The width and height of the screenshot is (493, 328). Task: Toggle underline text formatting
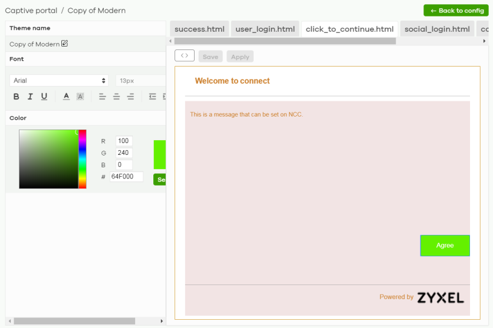44,97
